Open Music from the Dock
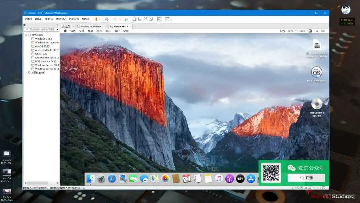 (219, 179)
